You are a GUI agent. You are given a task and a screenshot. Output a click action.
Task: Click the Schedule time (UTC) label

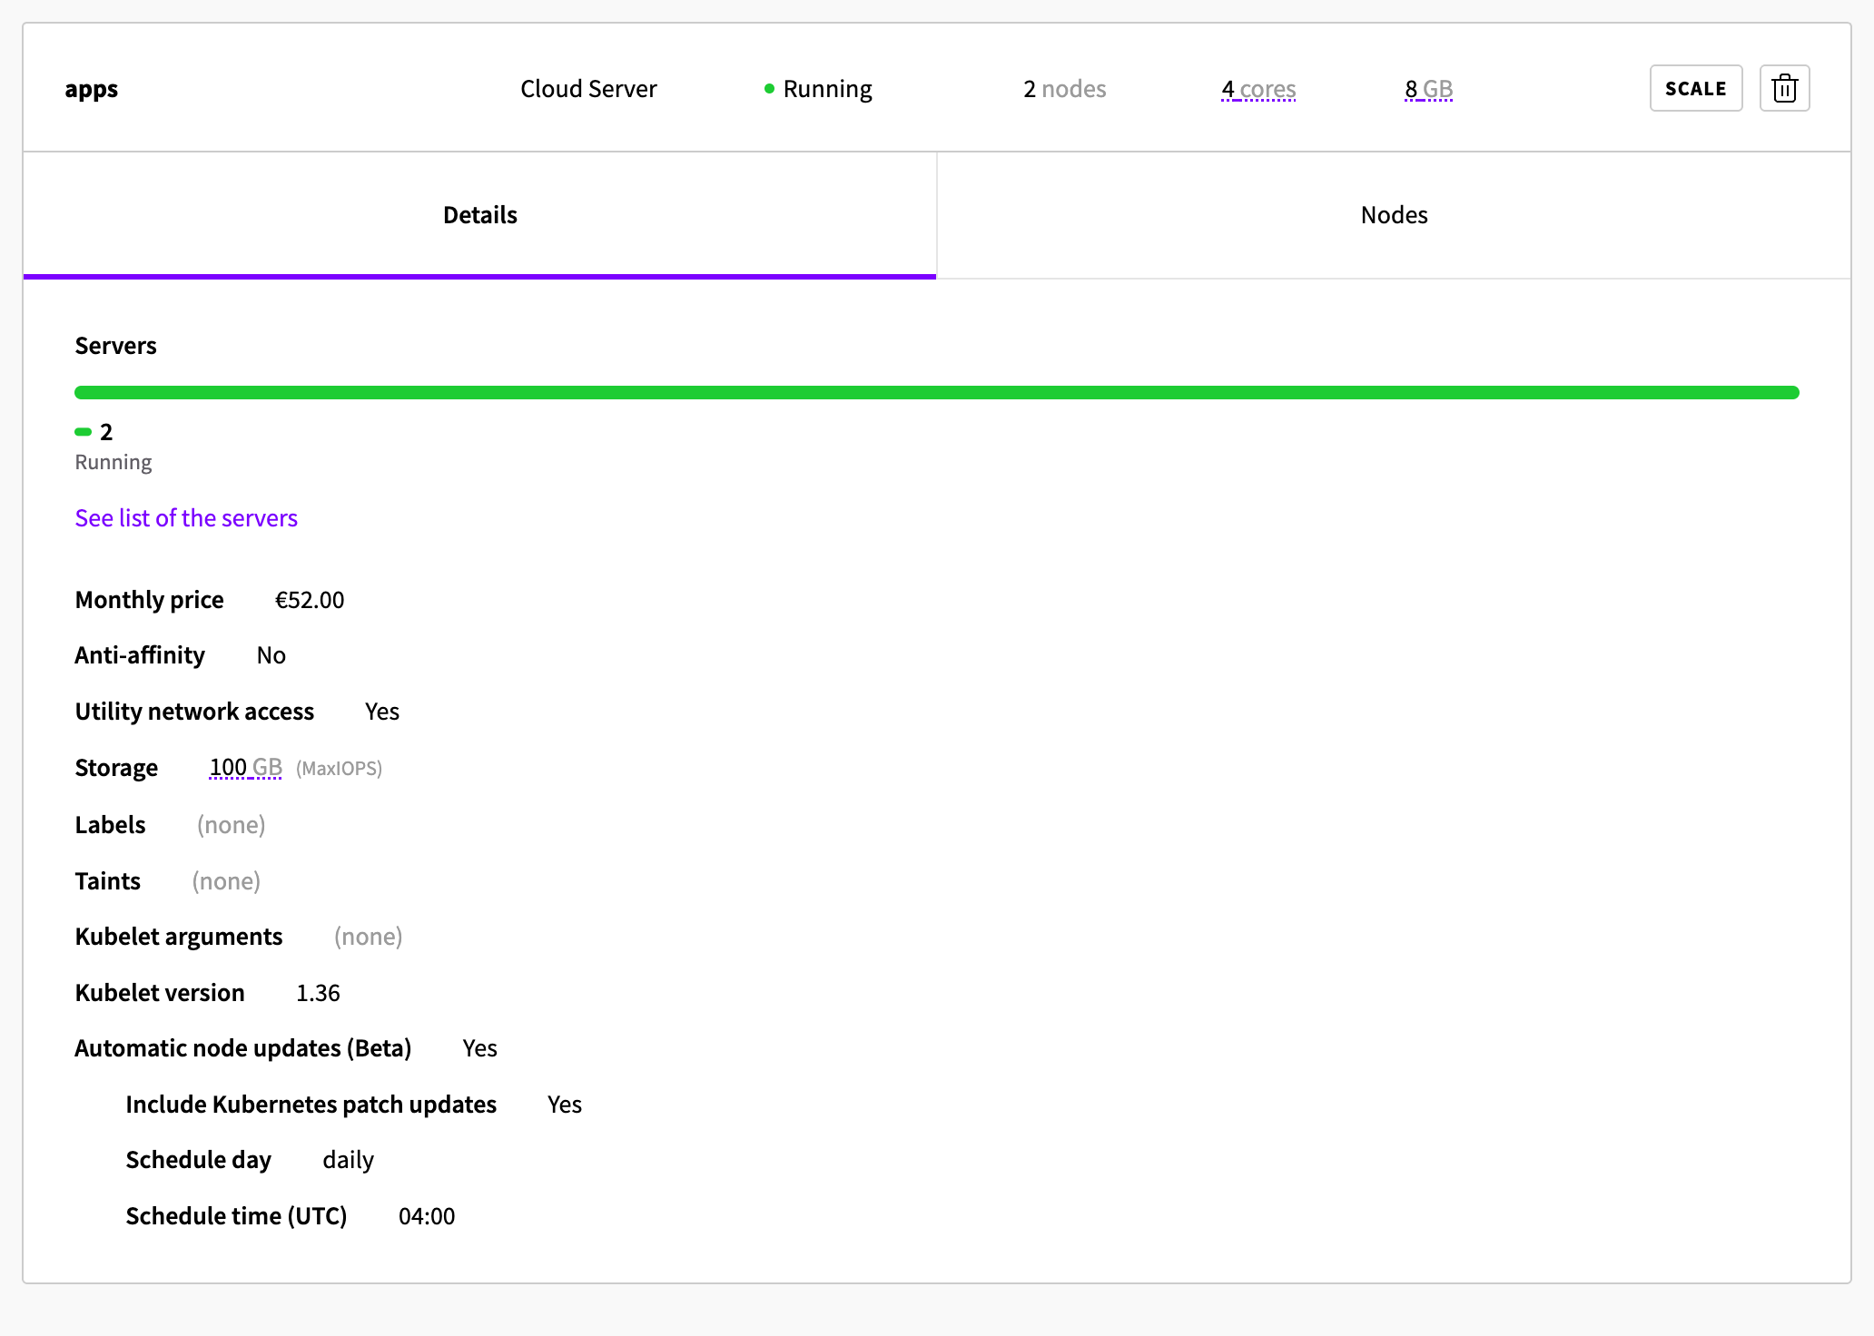point(236,1216)
